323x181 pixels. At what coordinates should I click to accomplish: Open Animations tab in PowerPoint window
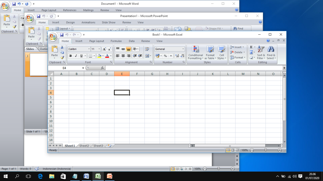click(88, 22)
